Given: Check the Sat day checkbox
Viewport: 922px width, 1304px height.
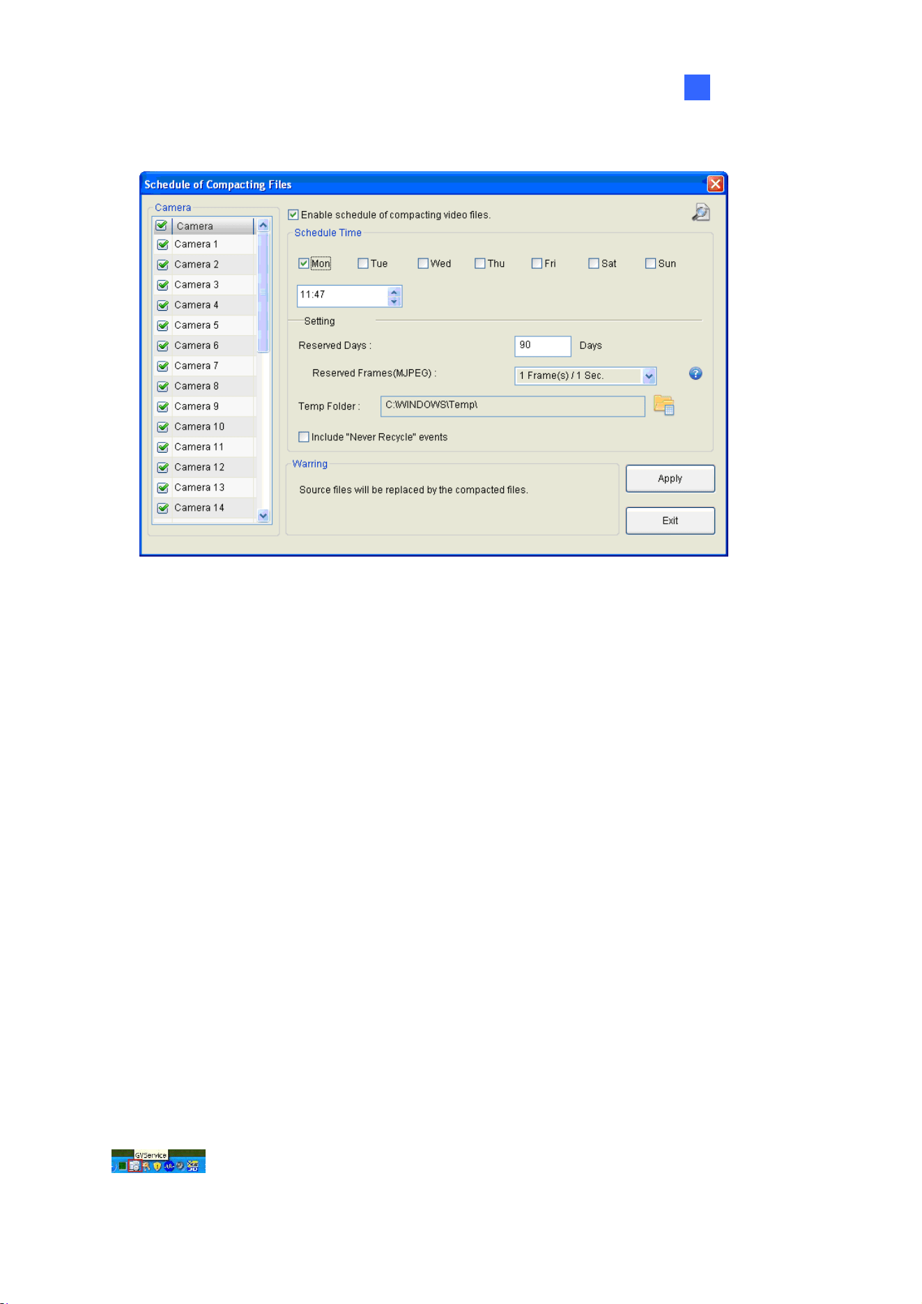Looking at the screenshot, I should tap(593, 263).
